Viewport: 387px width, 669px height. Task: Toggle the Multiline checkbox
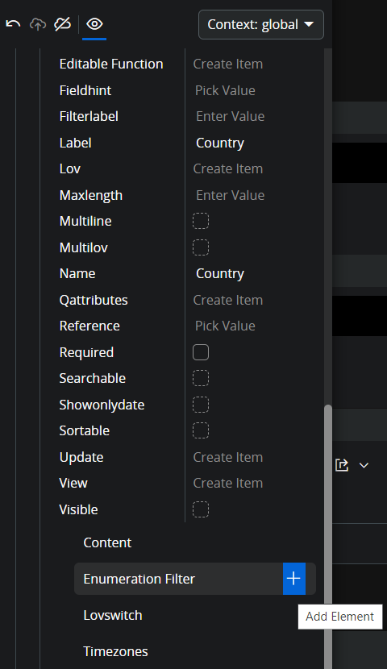[x=201, y=221]
